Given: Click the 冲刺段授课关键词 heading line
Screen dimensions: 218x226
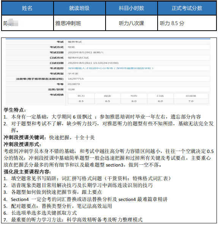Looking at the screenshot, I should pos(49,137).
